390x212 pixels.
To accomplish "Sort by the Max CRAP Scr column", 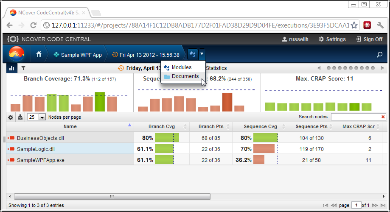I will (359, 126).
